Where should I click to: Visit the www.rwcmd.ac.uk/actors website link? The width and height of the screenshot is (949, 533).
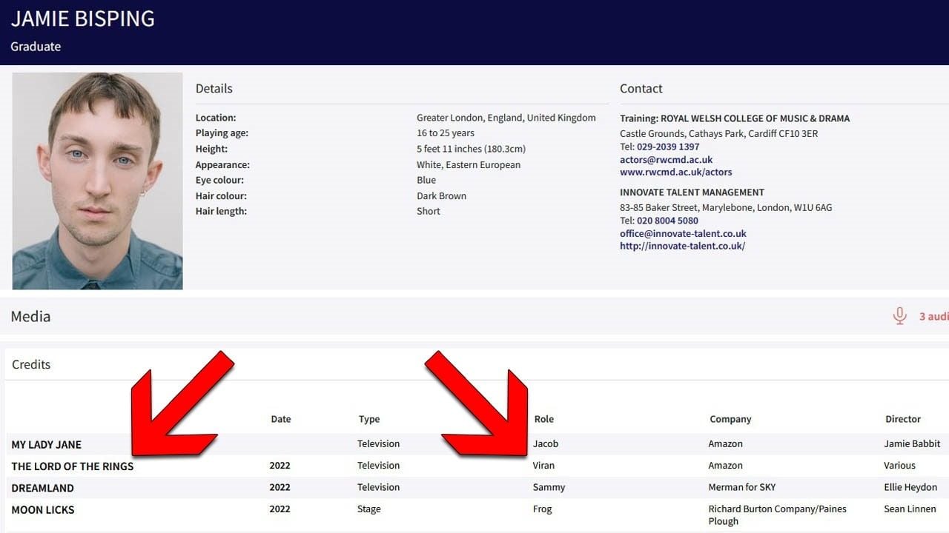click(675, 172)
